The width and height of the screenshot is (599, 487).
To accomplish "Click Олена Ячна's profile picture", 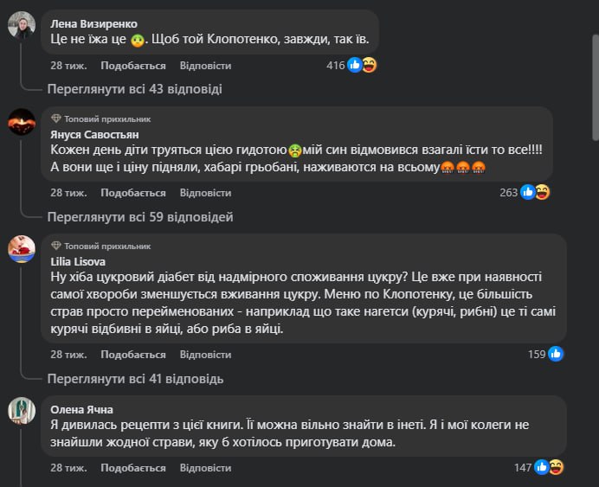I will point(22,411).
